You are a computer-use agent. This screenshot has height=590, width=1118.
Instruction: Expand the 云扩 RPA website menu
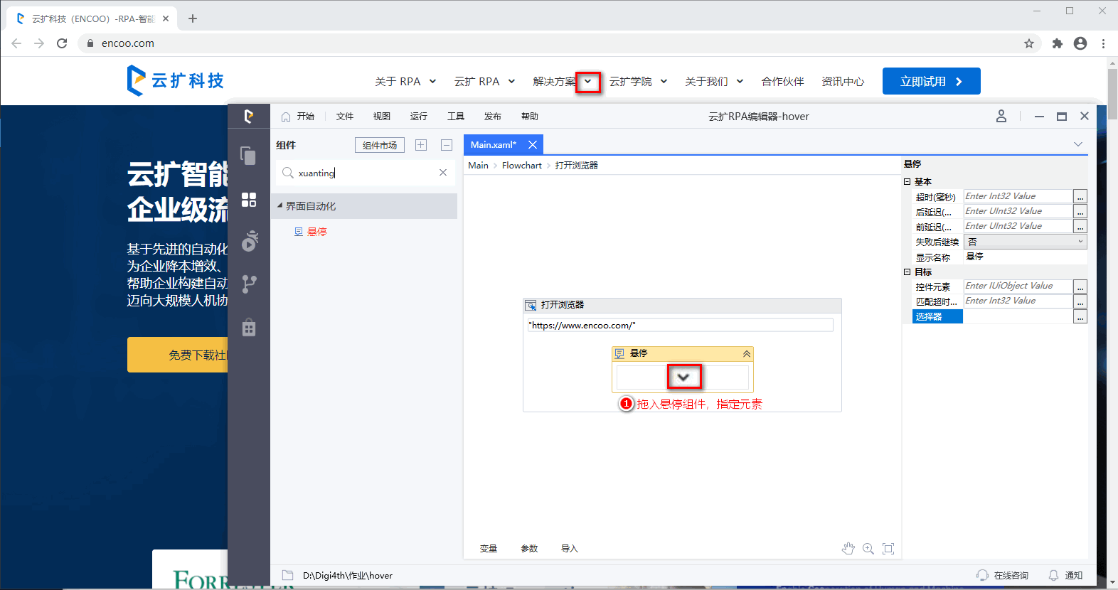511,82
